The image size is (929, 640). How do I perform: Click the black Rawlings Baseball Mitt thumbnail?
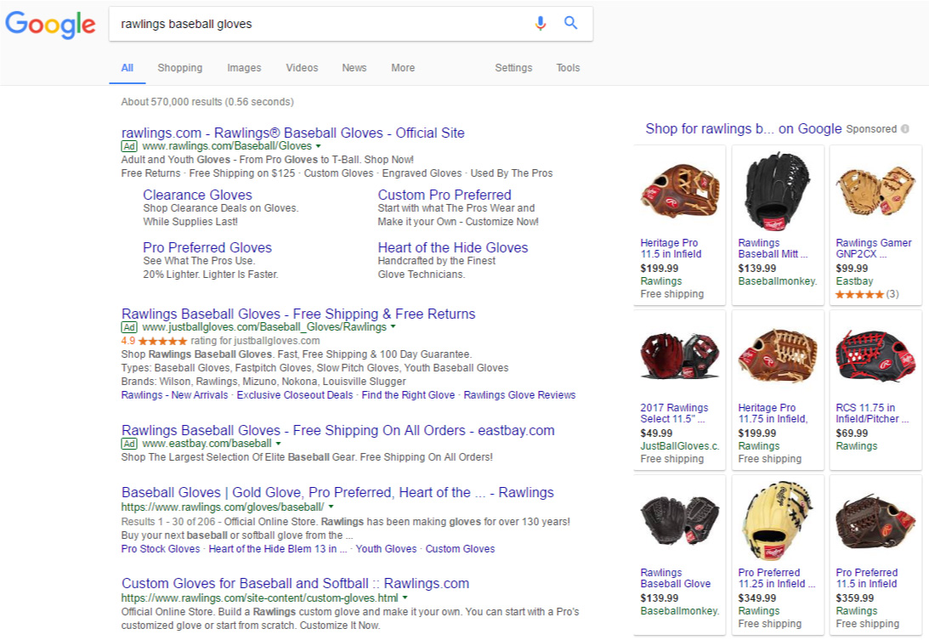777,190
